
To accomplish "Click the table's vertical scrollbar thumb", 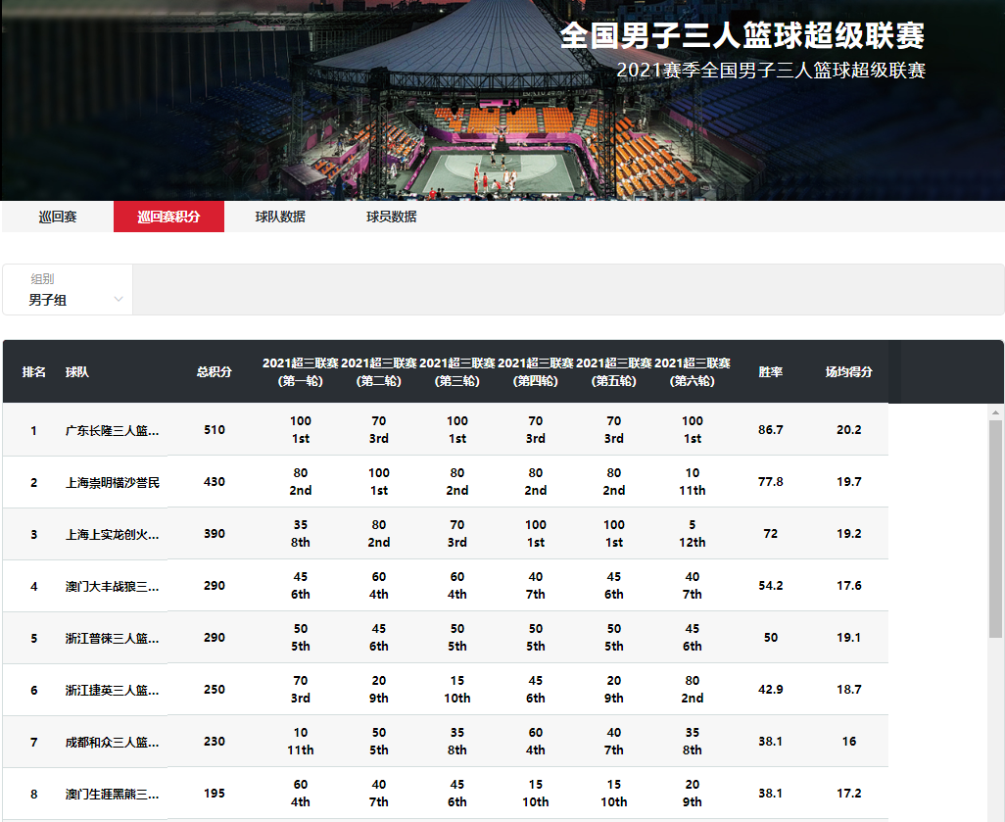I will tap(995, 529).
